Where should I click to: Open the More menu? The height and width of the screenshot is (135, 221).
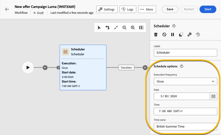tap(147, 9)
